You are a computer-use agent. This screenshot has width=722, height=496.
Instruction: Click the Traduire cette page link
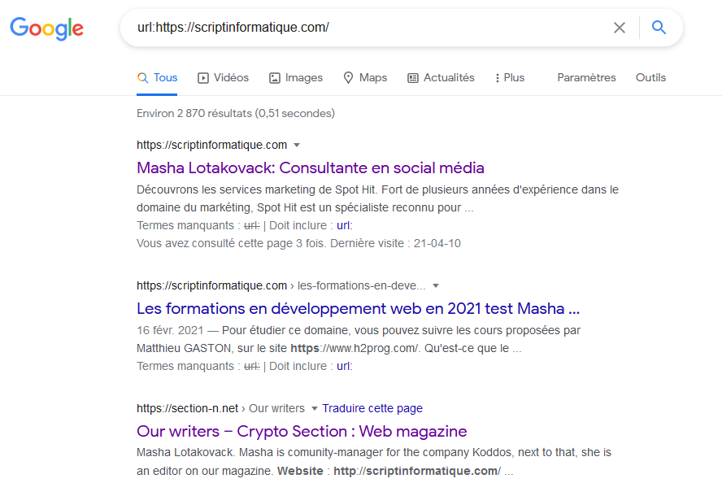(x=372, y=408)
